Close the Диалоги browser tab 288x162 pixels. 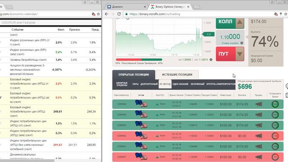[x=145, y=7]
